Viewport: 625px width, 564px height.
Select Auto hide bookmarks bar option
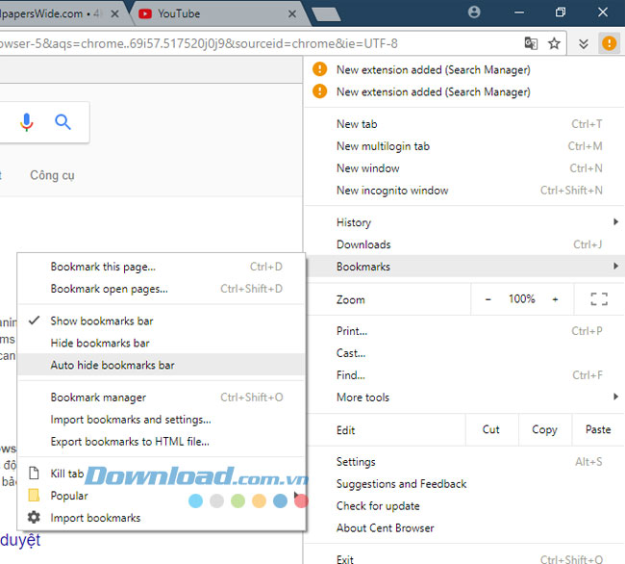coord(162,365)
